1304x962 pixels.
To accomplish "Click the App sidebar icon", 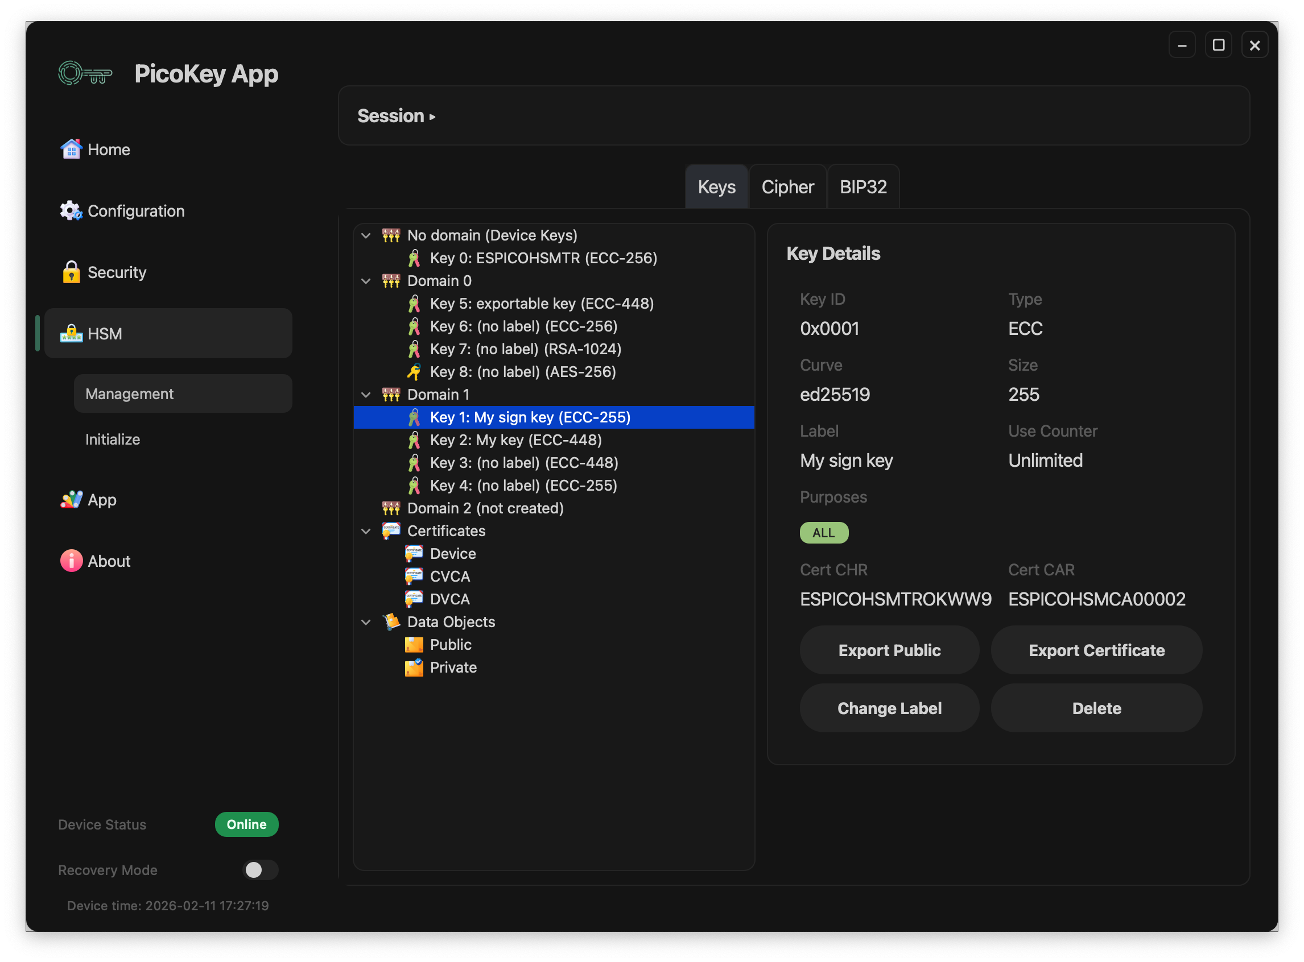I will [71, 500].
